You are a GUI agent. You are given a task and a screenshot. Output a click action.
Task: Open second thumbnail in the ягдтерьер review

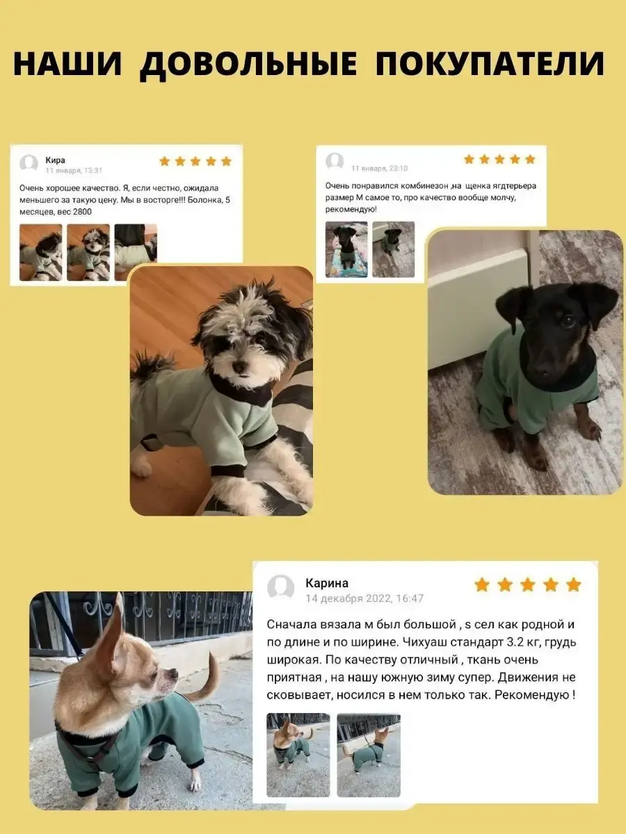pos(393,250)
